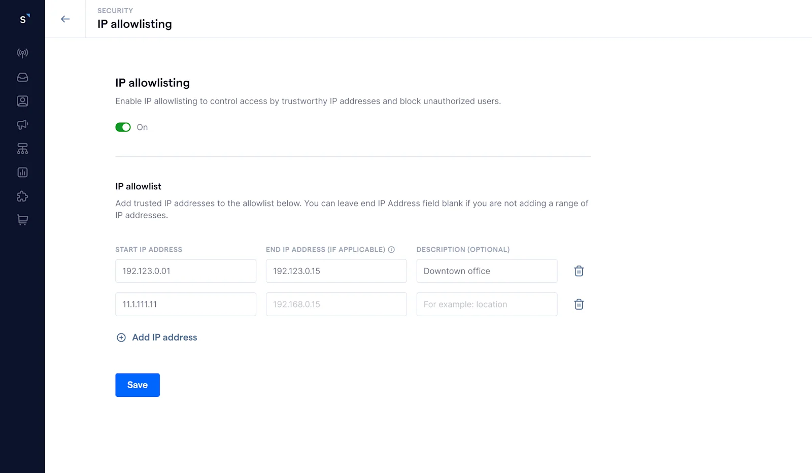Click the back arrow next to IP allowlisting
Image resolution: width=812 pixels, height=473 pixels.
tap(65, 19)
